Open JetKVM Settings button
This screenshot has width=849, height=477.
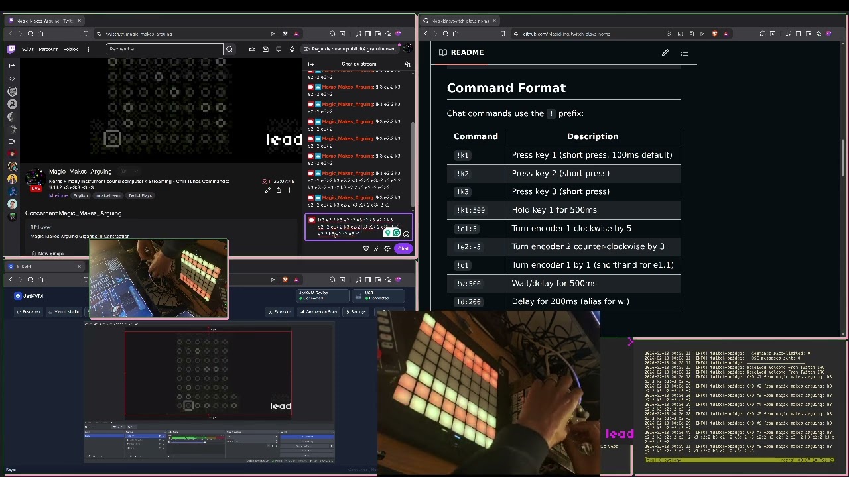click(x=356, y=312)
